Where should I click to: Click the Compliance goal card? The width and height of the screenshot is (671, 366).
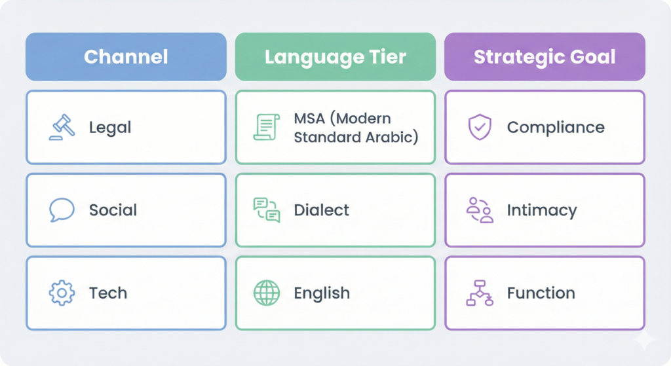[545, 127]
